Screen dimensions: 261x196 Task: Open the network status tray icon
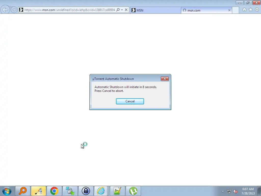(x=229, y=191)
